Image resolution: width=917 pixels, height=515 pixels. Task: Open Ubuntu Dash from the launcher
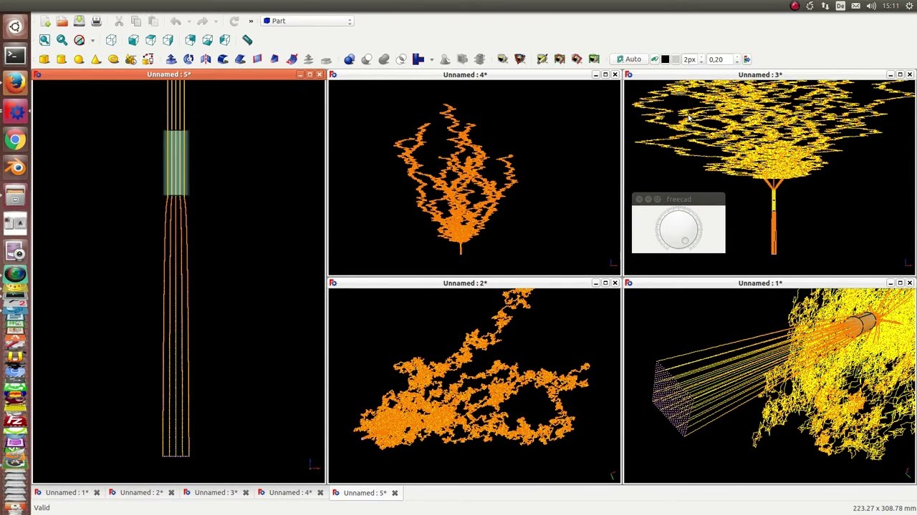pyautogui.click(x=15, y=27)
